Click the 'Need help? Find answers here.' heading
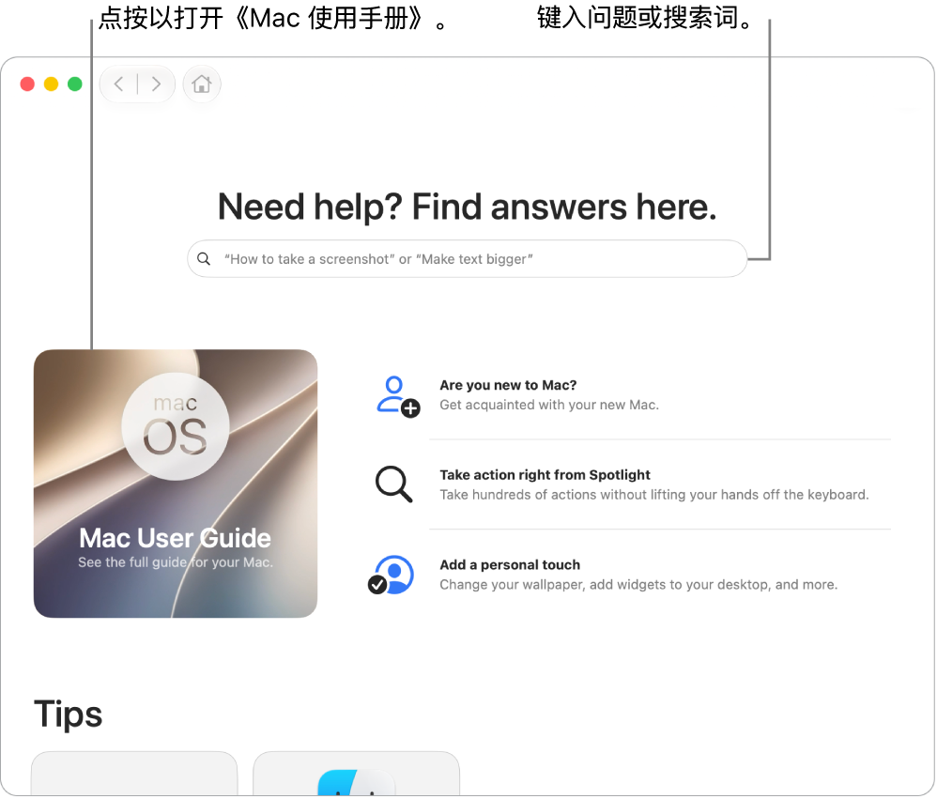 tap(467, 207)
